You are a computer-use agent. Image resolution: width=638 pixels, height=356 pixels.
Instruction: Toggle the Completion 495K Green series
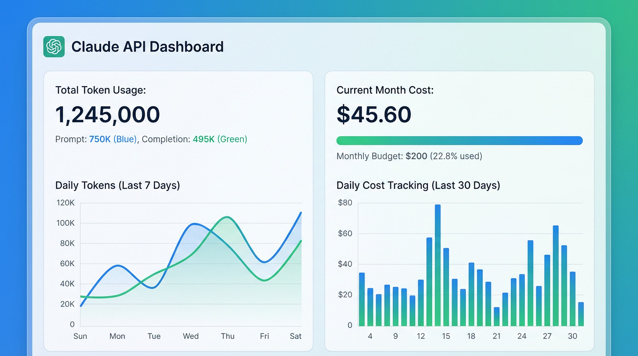pos(220,139)
